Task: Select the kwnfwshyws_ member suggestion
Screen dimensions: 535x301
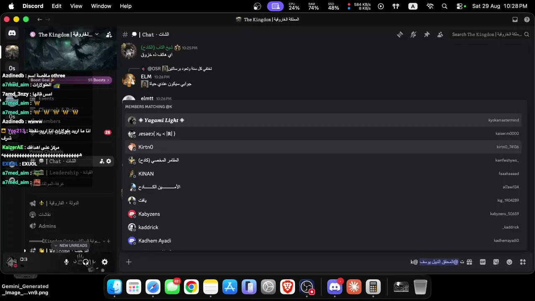Action: point(323,160)
